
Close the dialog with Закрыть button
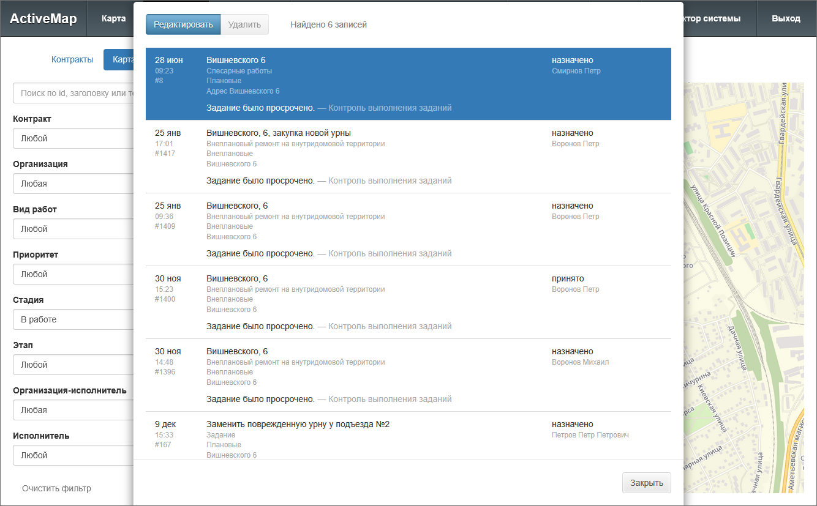click(x=646, y=483)
